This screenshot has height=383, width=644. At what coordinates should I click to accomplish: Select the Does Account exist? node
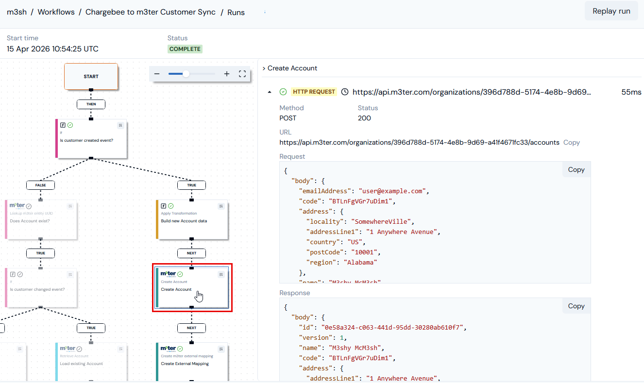(41, 219)
